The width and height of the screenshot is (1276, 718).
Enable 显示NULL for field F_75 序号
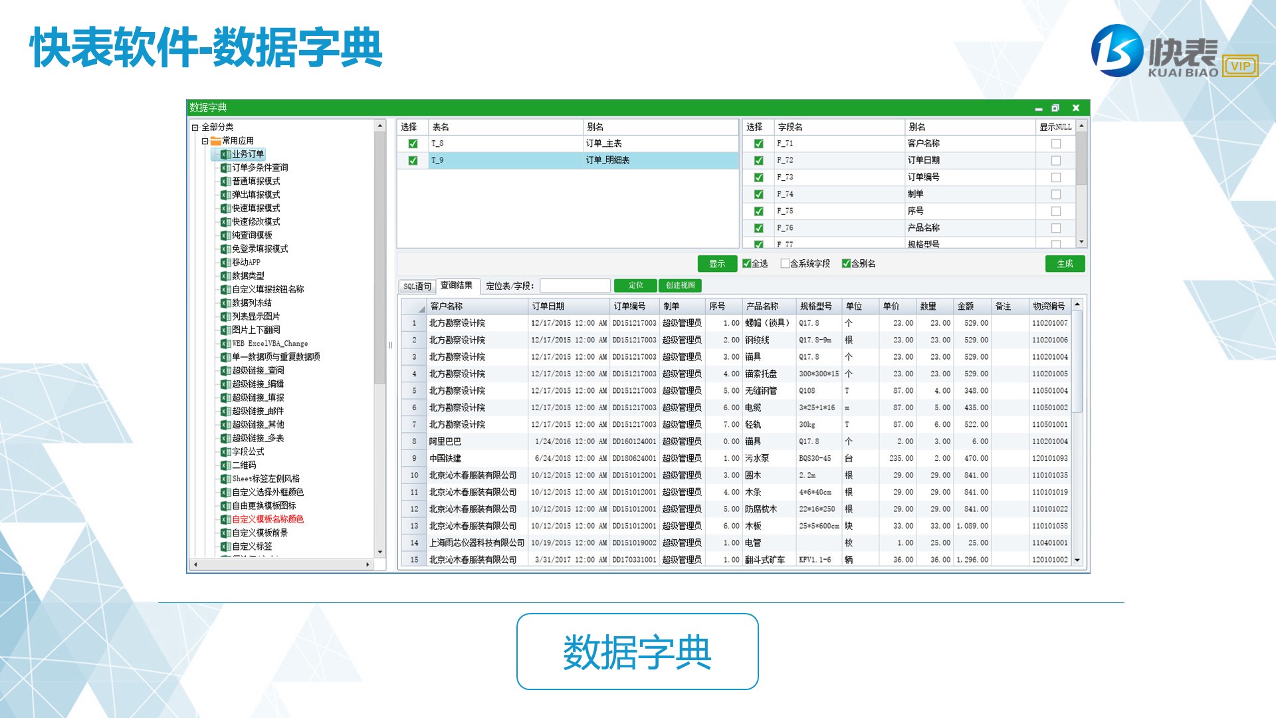[1055, 211]
